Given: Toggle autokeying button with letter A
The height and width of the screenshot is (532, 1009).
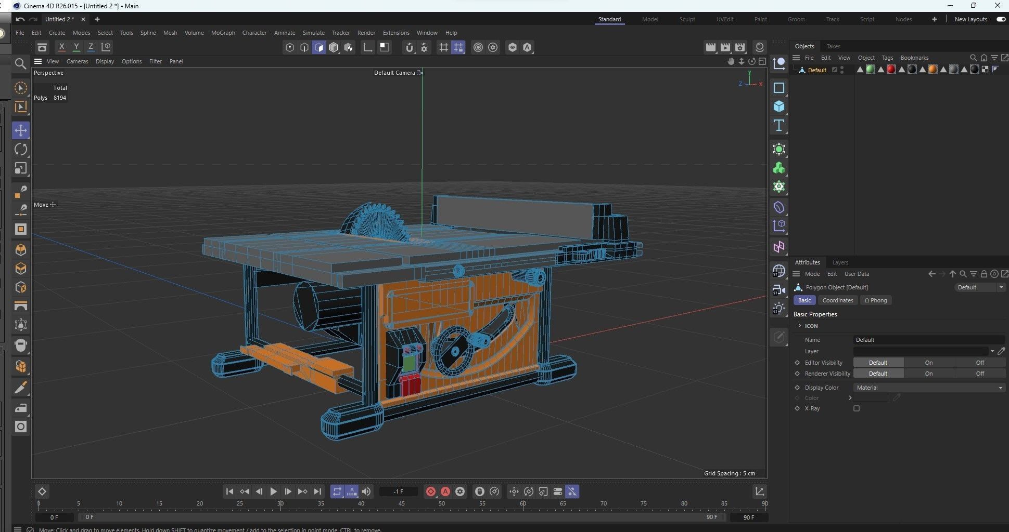Looking at the screenshot, I should pyautogui.click(x=445, y=491).
